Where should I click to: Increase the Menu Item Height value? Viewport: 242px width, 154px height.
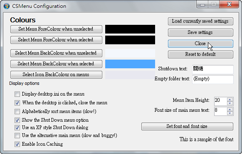click(230, 99)
